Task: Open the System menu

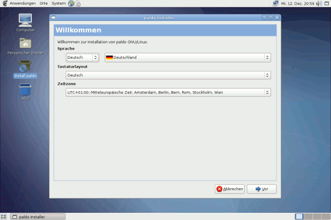Action: (59, 4)
